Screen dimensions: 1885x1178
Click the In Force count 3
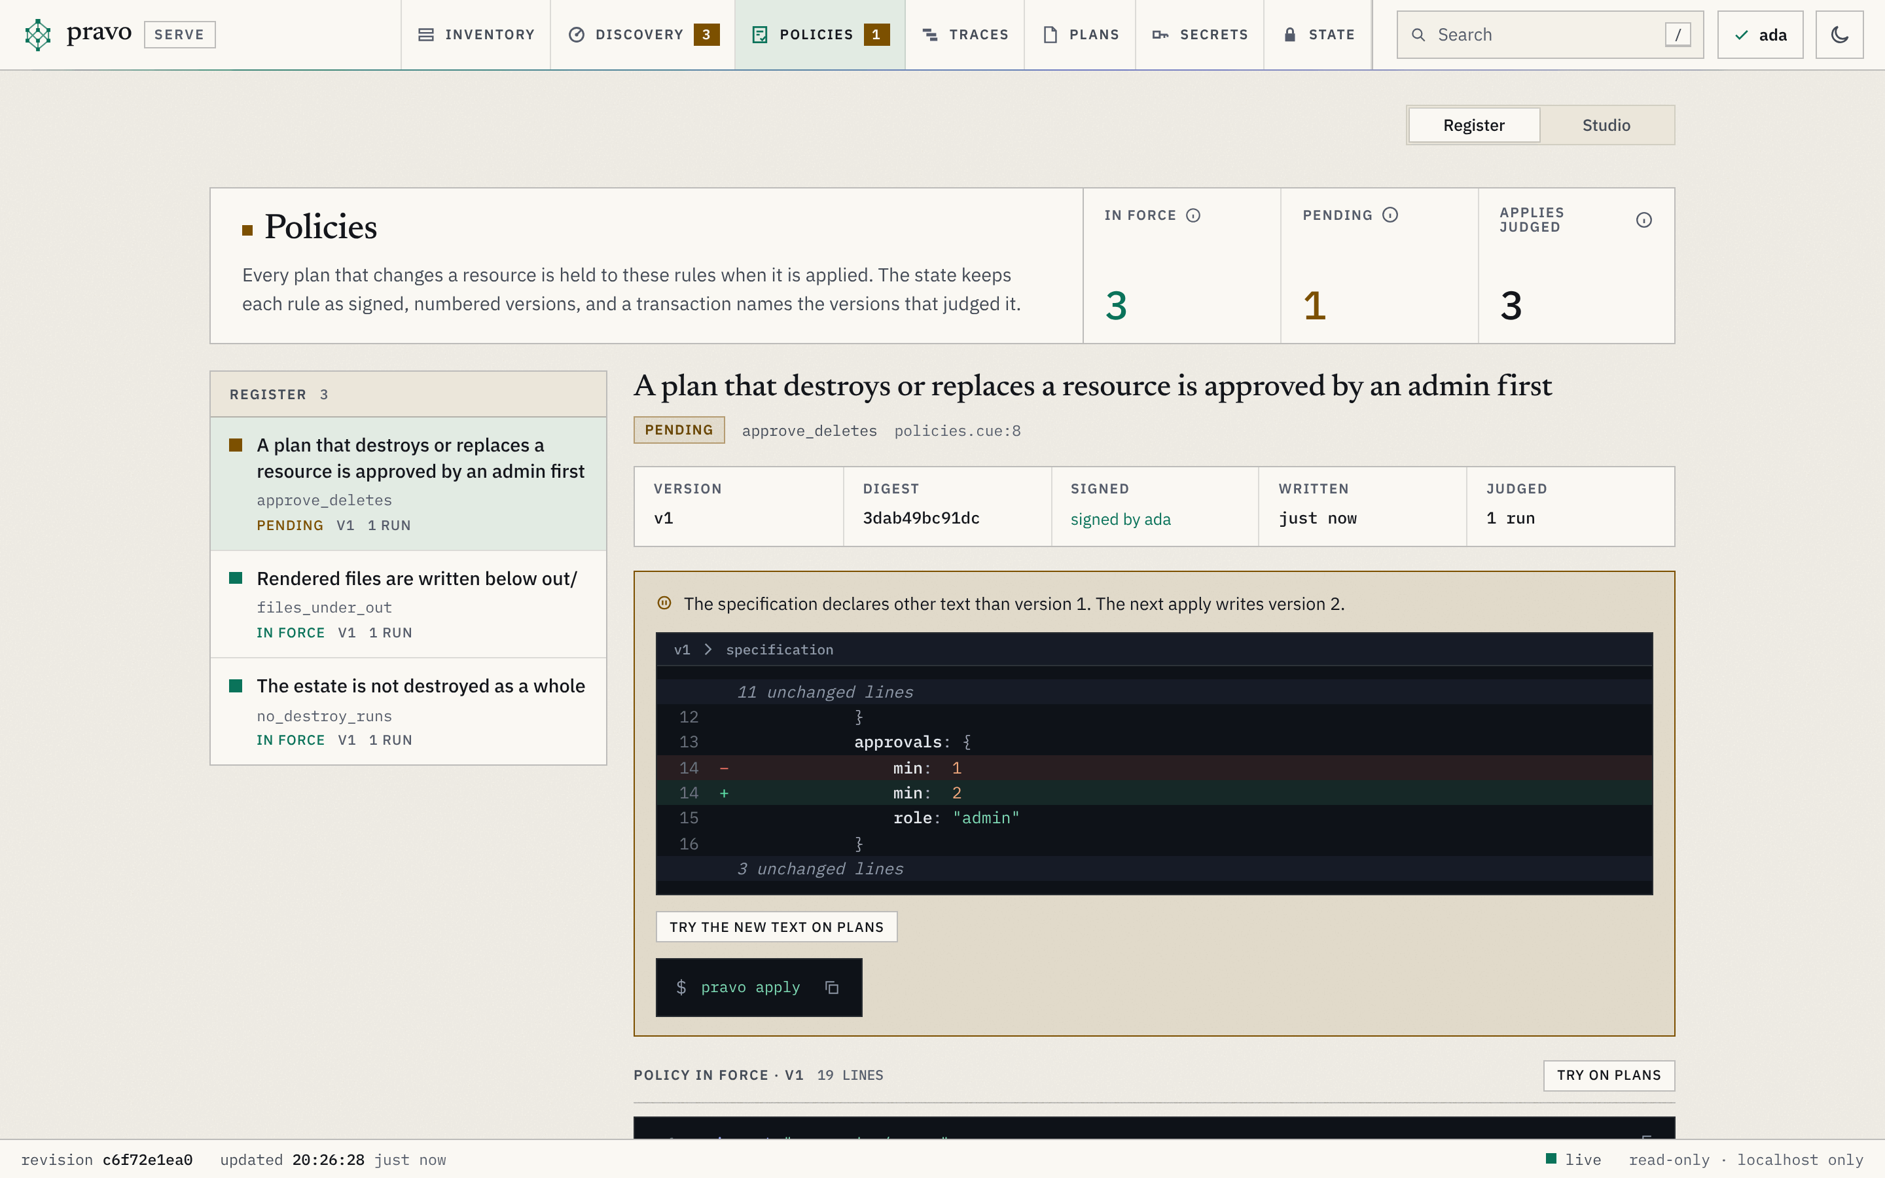1116,306
